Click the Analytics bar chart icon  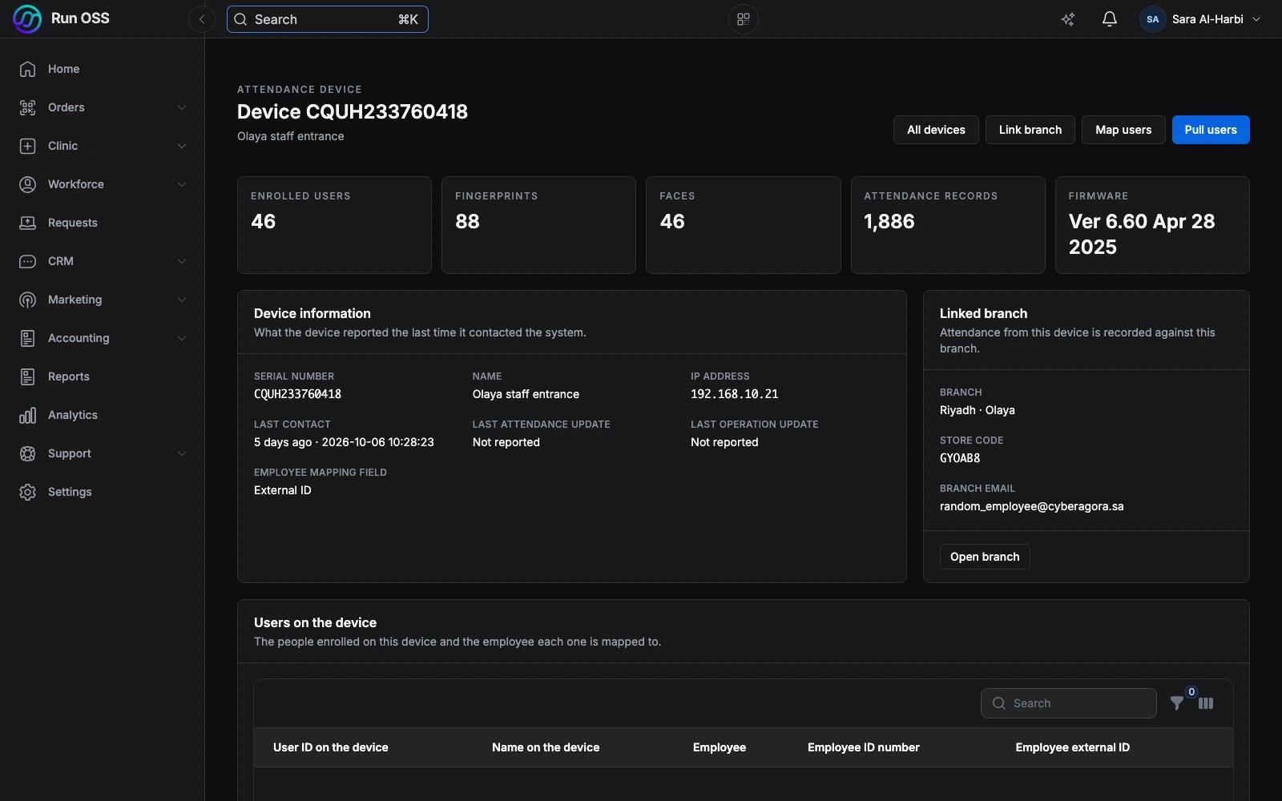pos(28,415)
